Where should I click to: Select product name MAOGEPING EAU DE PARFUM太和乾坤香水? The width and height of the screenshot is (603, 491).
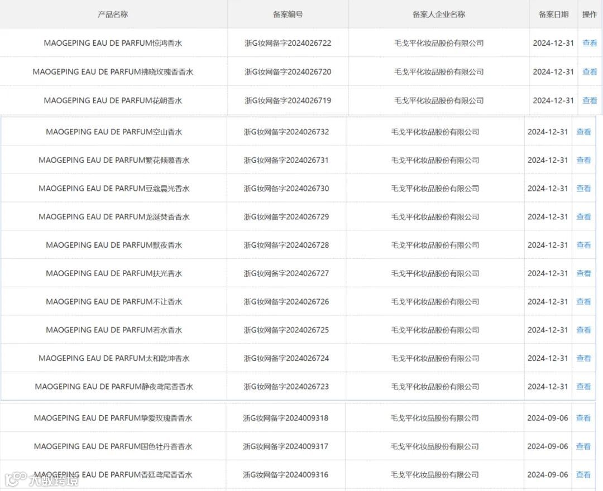click(x=114, y=358)
